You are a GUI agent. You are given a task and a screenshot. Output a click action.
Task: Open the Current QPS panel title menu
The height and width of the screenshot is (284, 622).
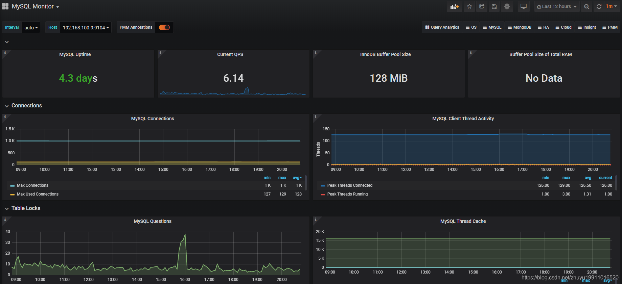230,54
